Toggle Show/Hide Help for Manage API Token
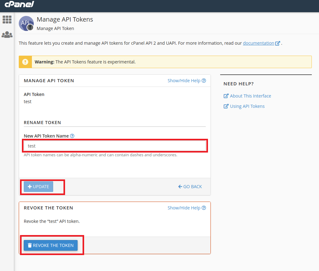319x271 pixels. click(184, 80)
